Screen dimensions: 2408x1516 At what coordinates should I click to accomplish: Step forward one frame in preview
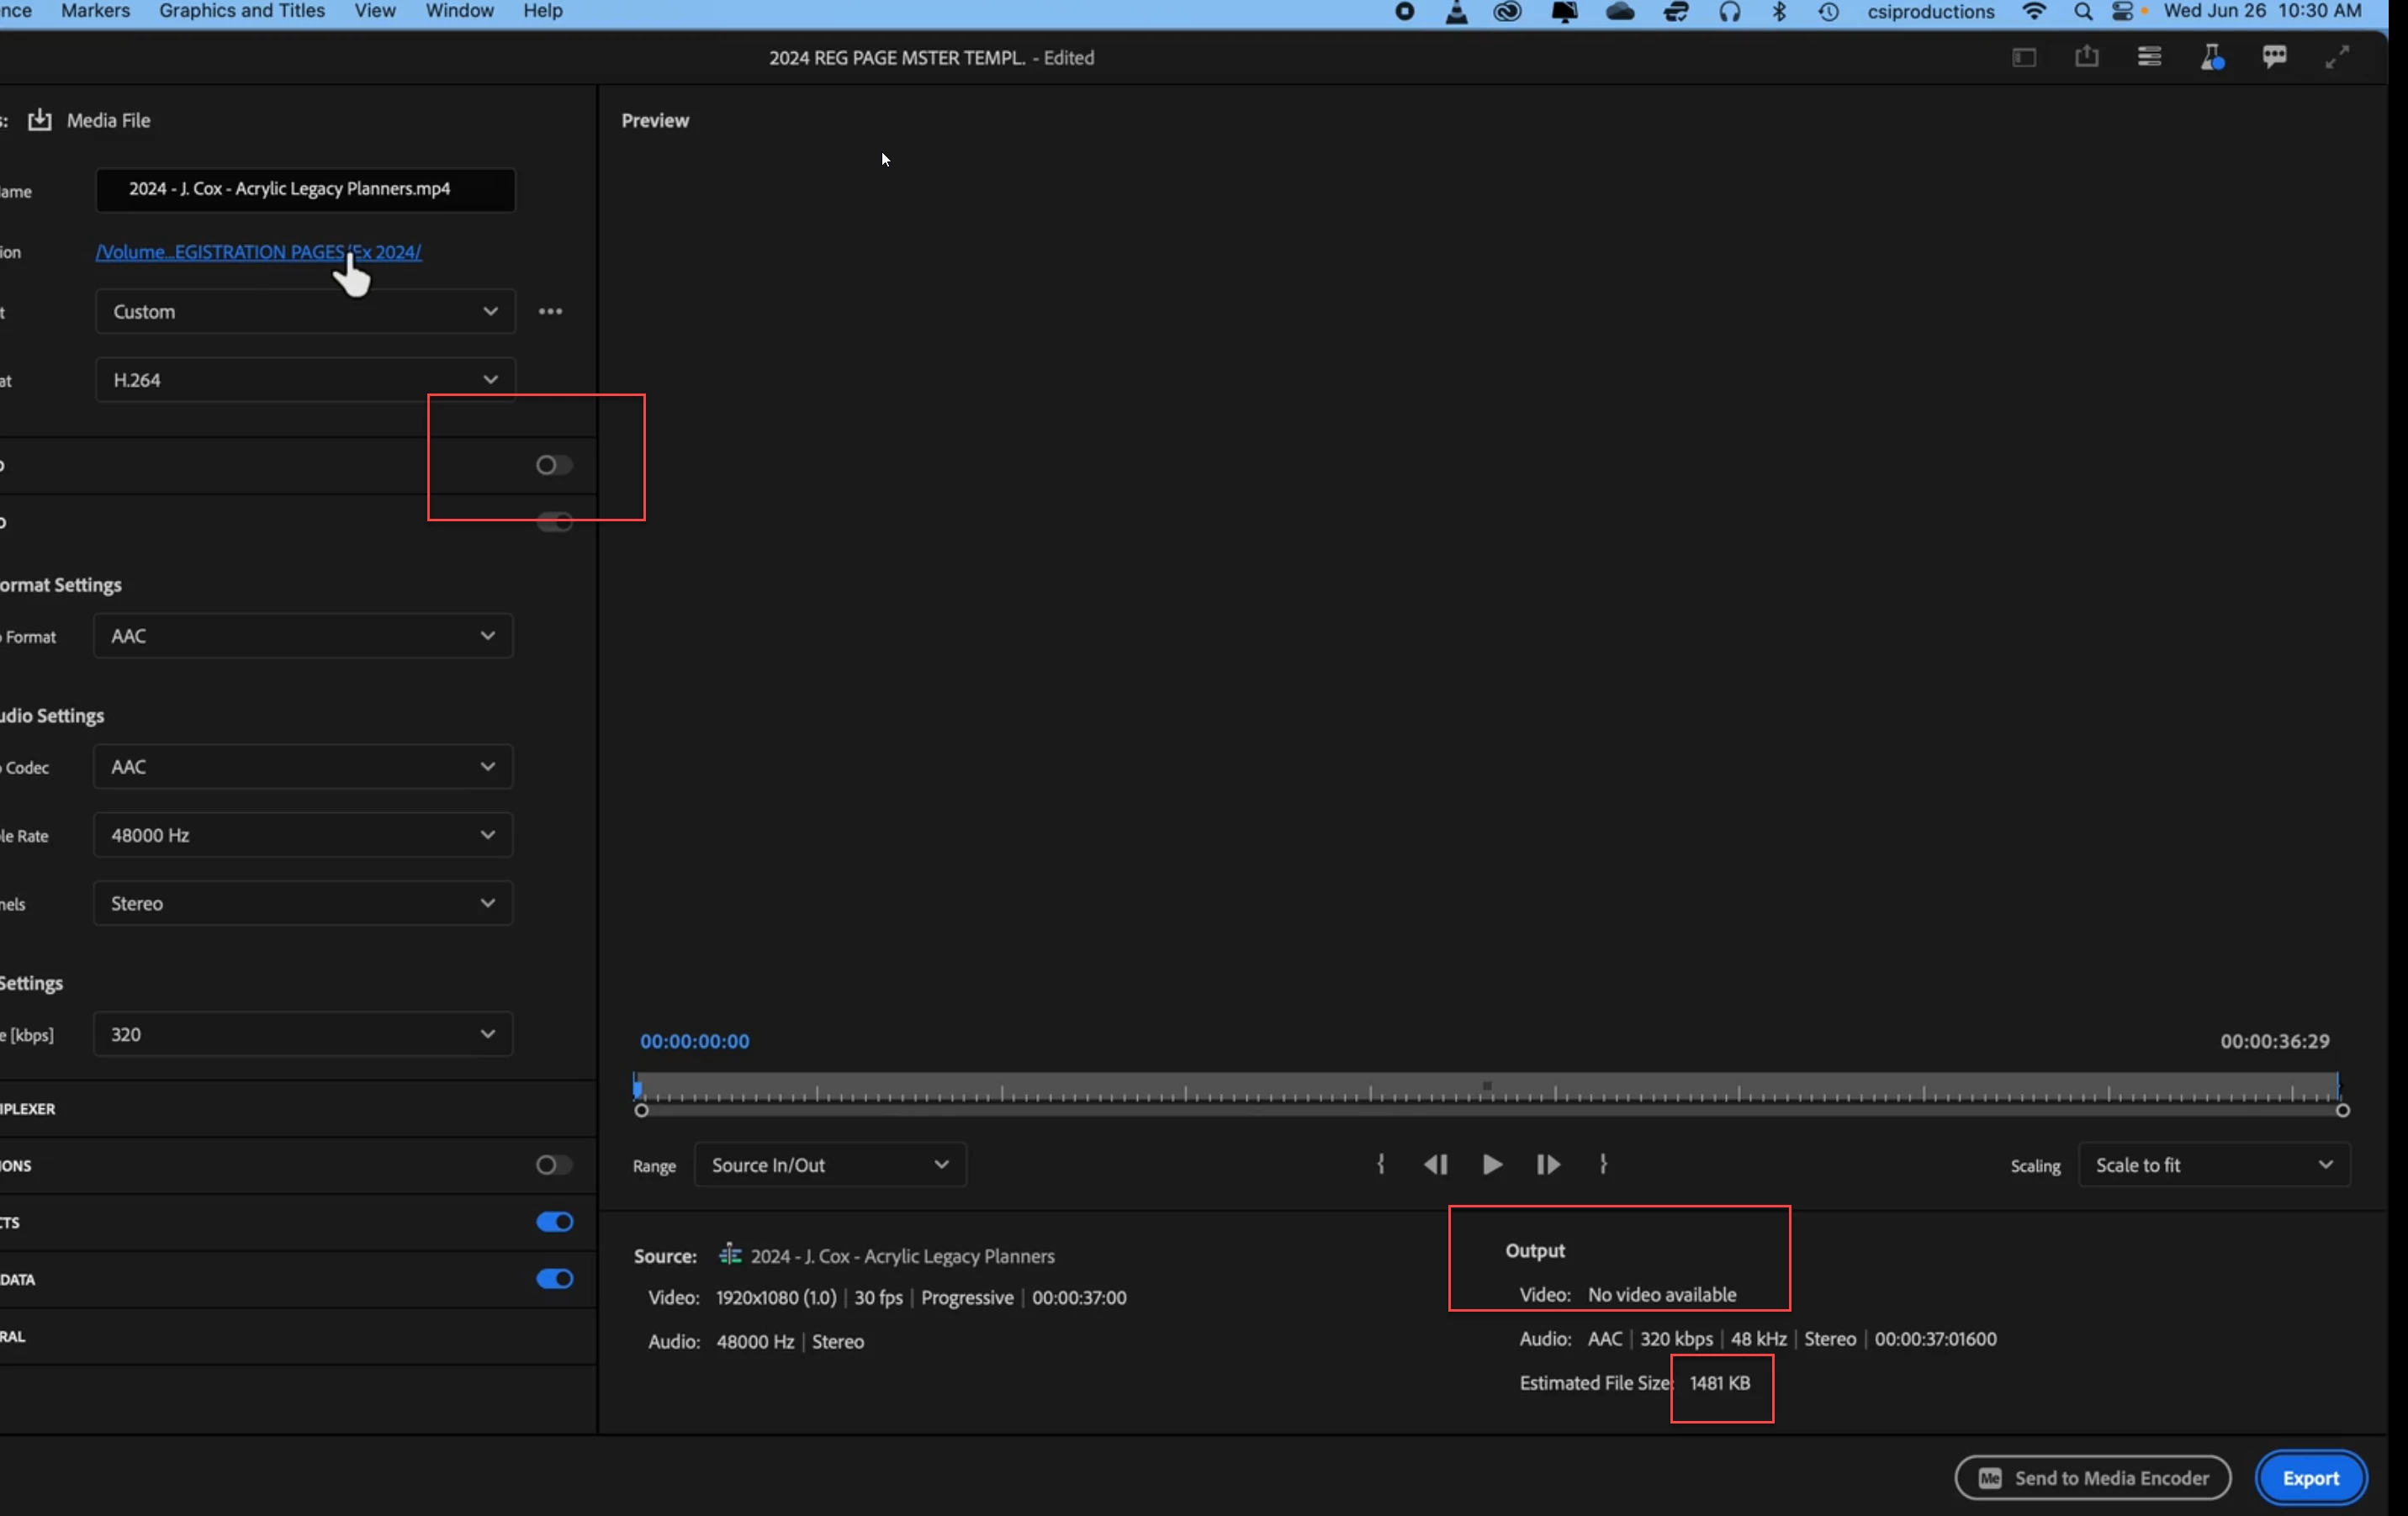coord(1547,1164)
